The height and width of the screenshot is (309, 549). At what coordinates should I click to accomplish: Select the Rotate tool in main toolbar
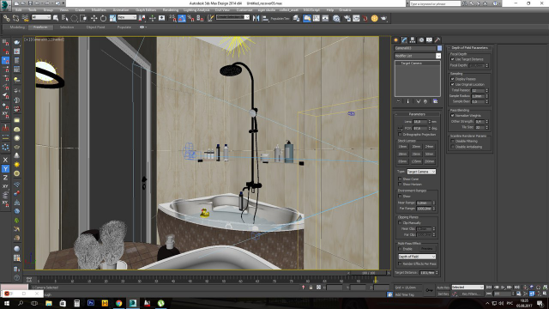[103, 18]
